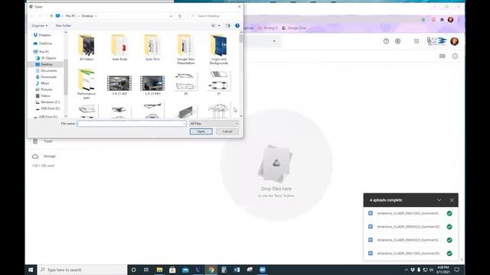Open the Logos and Backgrounds folder

(x=219, y=50)
